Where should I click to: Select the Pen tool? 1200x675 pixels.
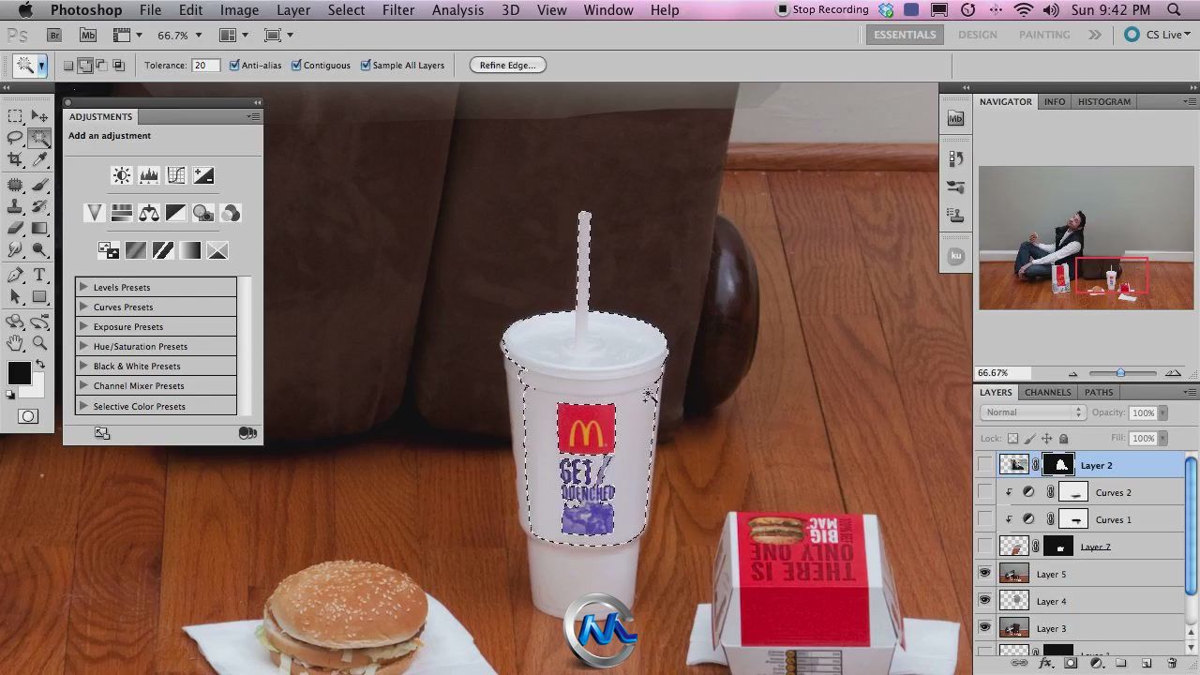15,275
